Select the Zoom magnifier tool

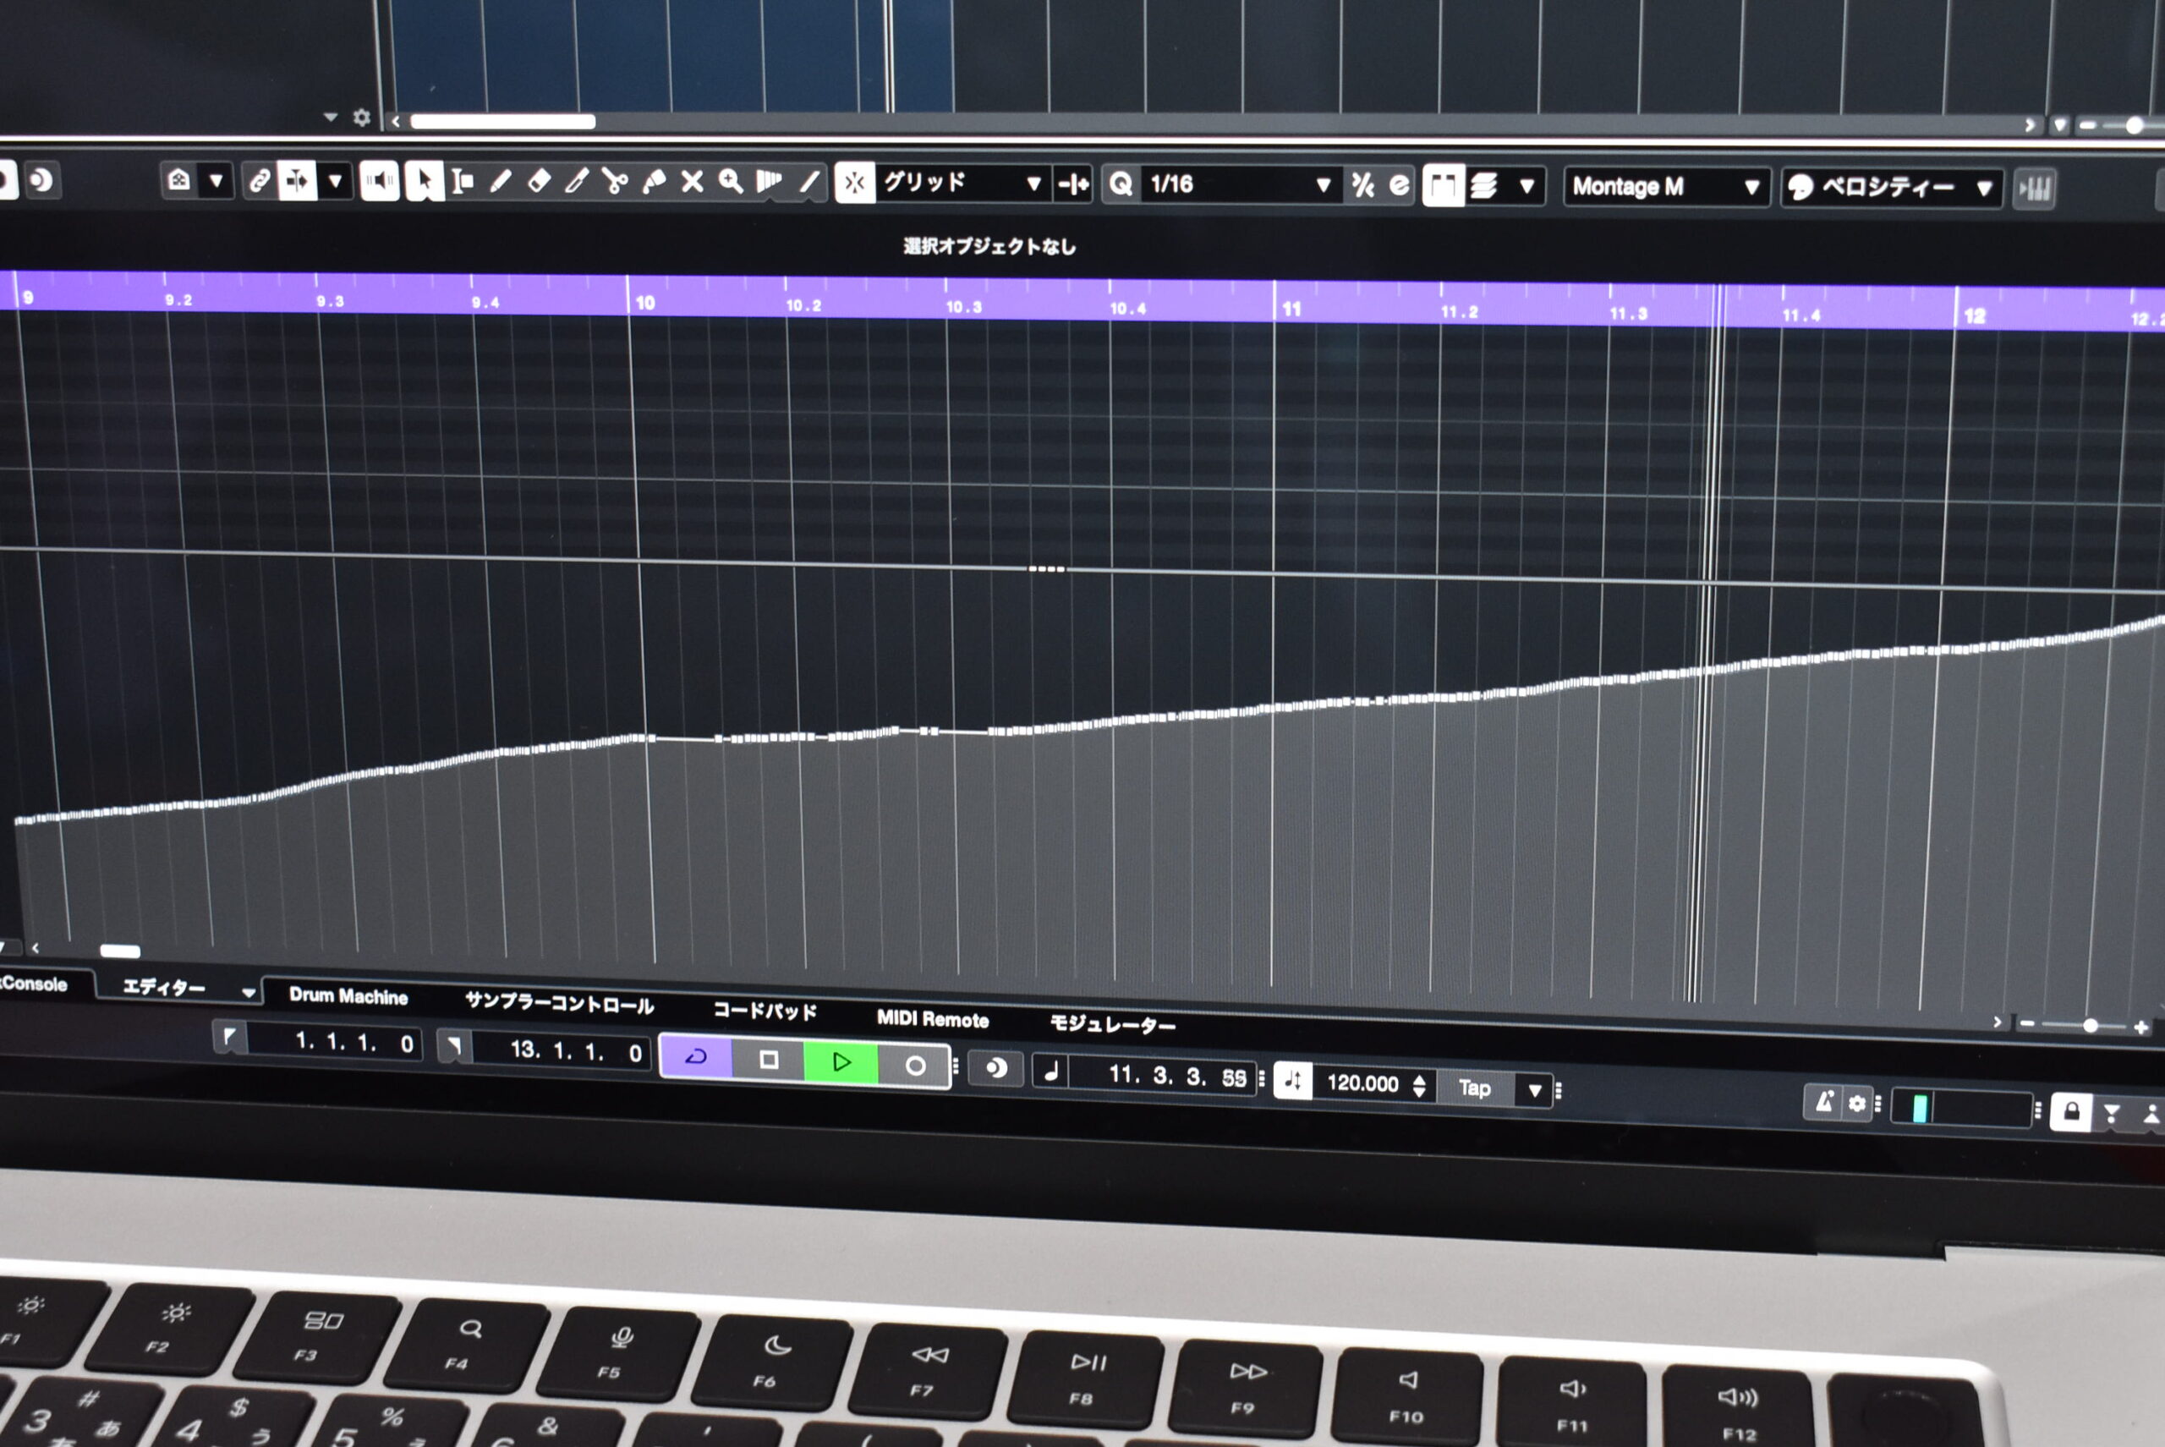pos(731,183)
